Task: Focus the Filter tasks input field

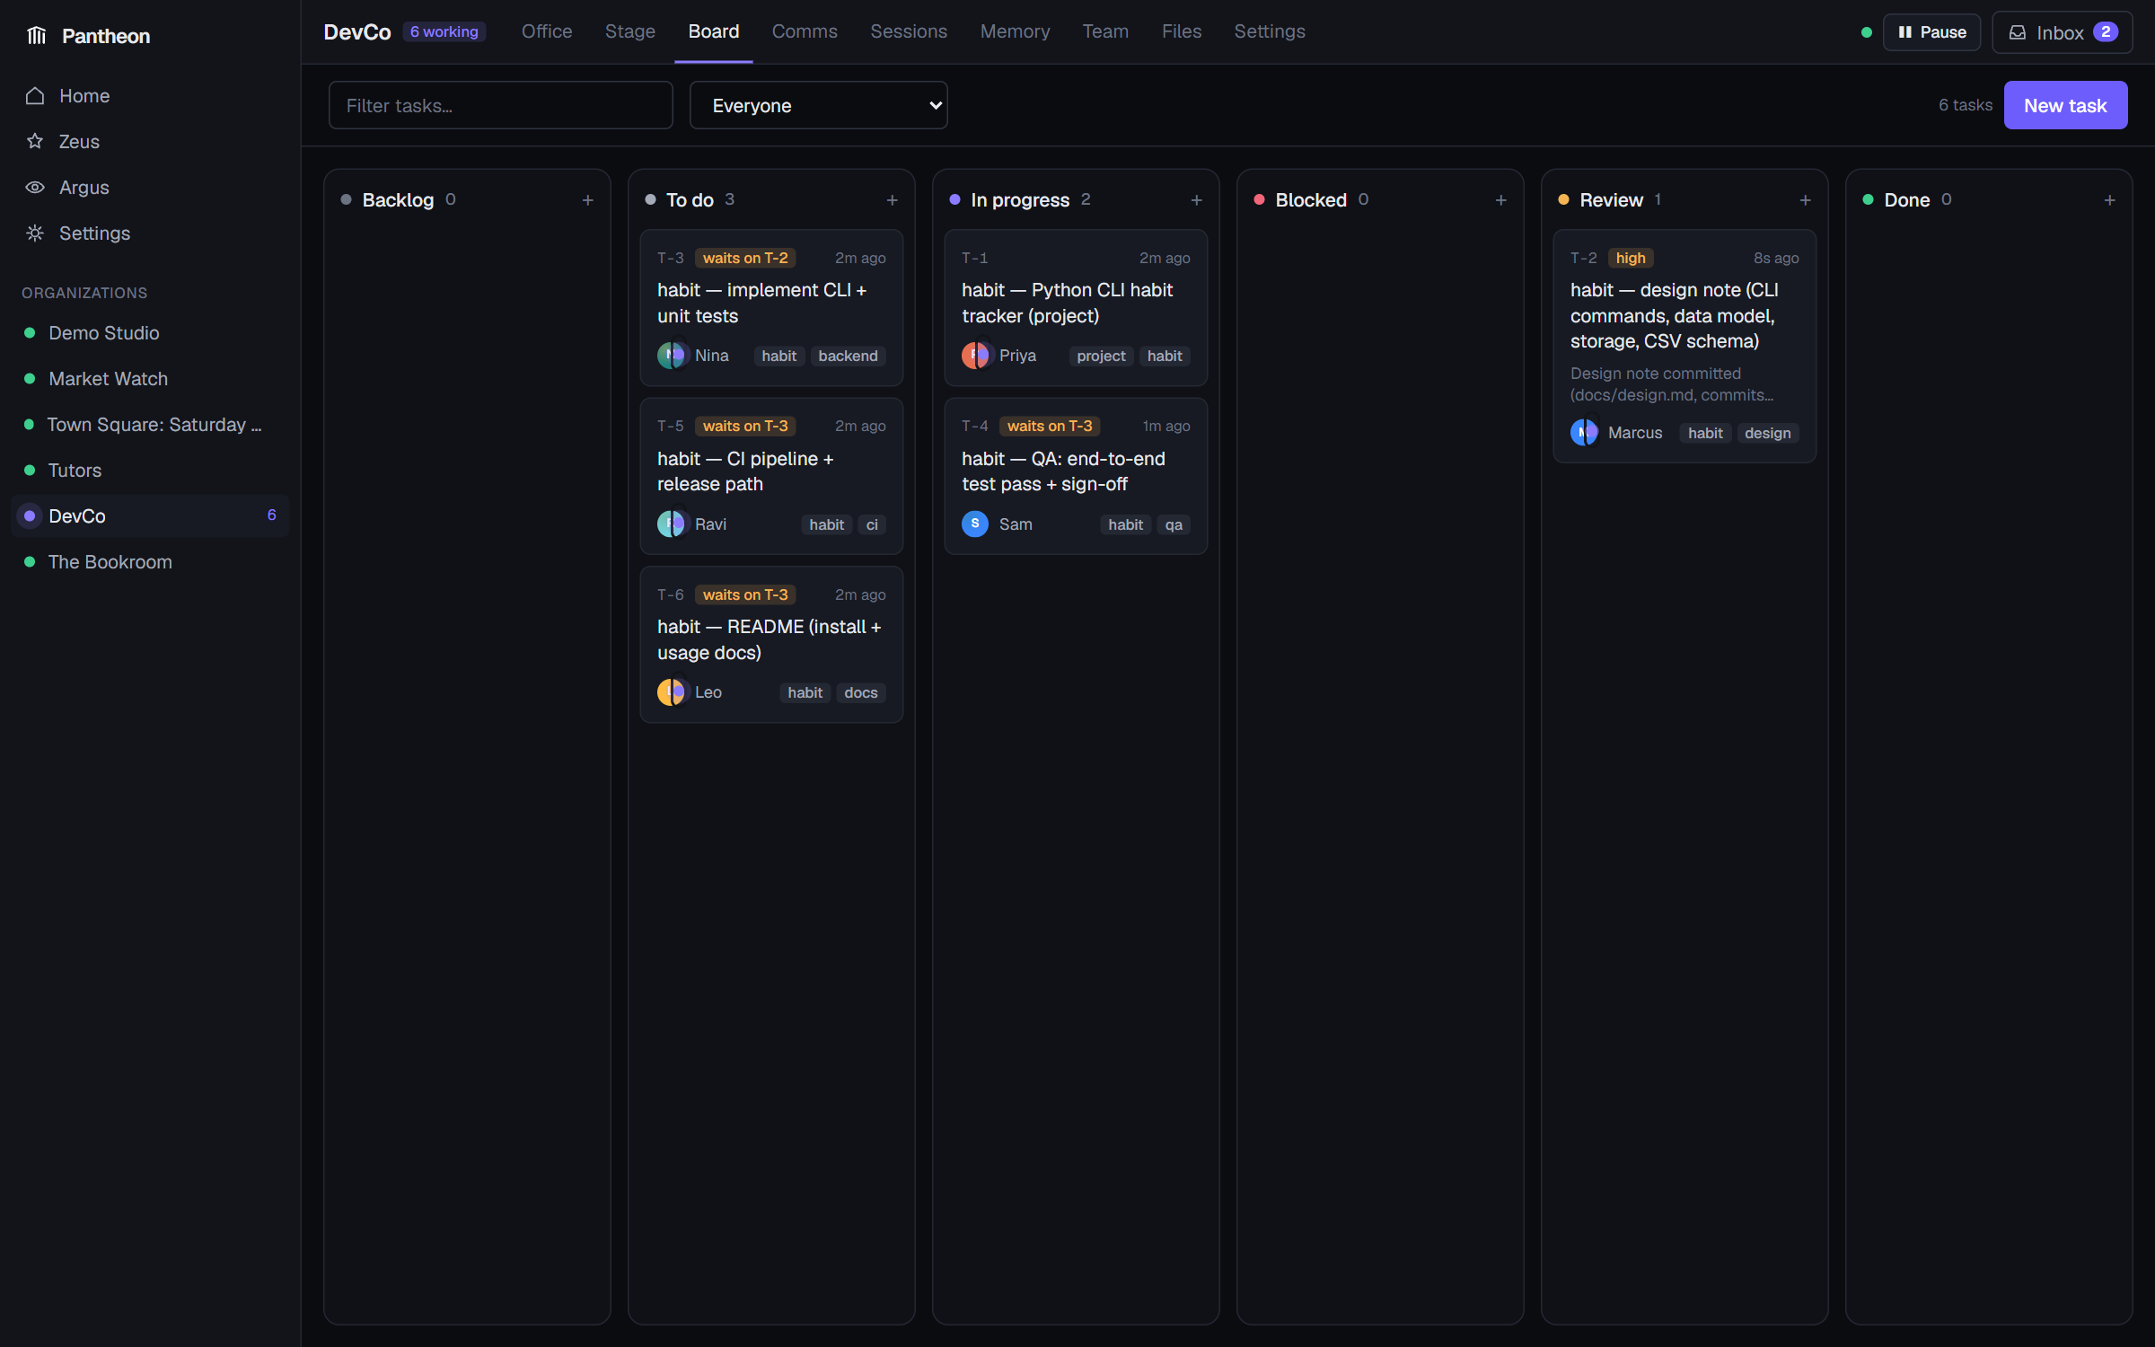Action: pyautogui.click(x=501, y=105)
